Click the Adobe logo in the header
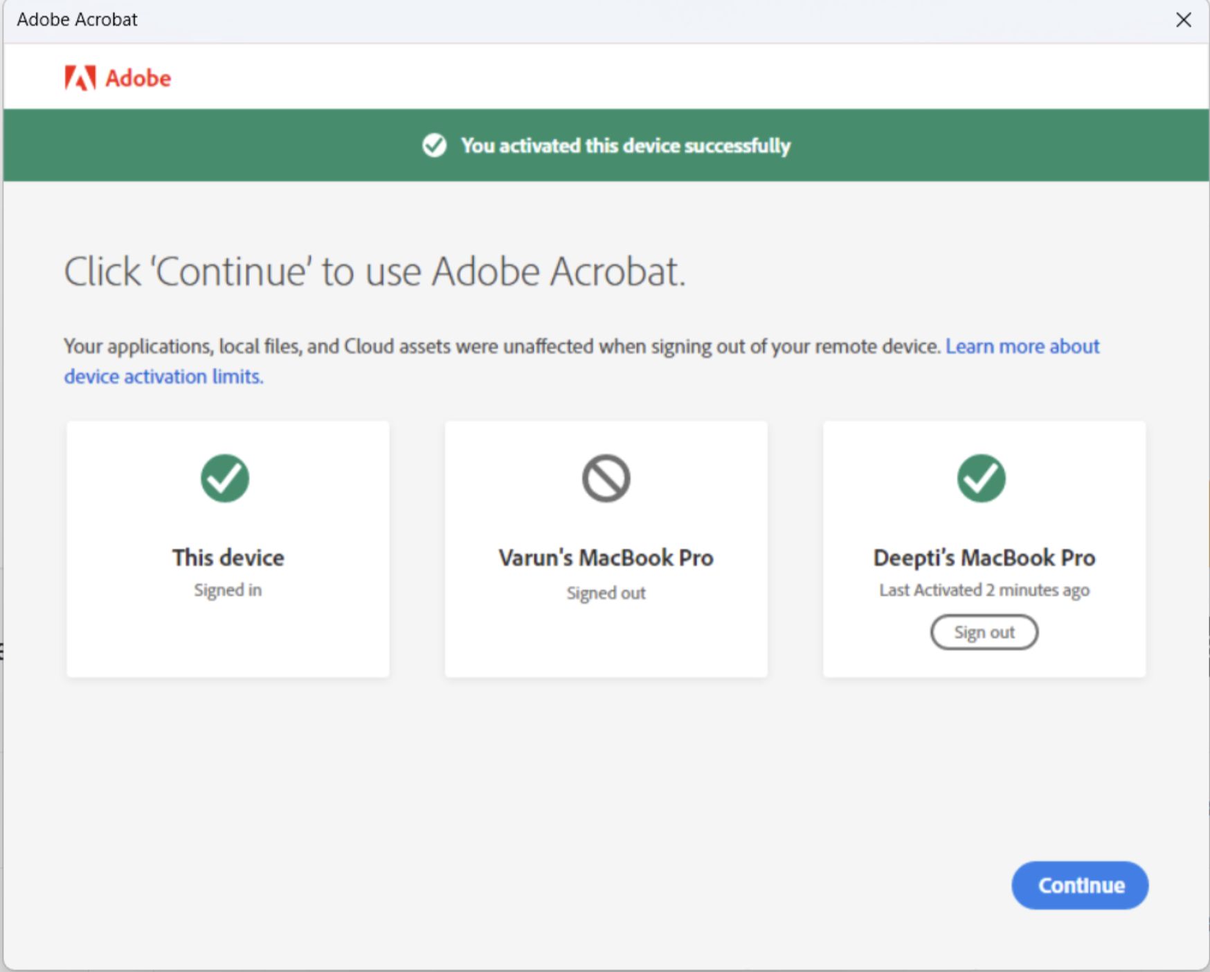Image resolution: width=1210 pixels, height=972 pixels. pyautogui.click(x=118, y=78)
